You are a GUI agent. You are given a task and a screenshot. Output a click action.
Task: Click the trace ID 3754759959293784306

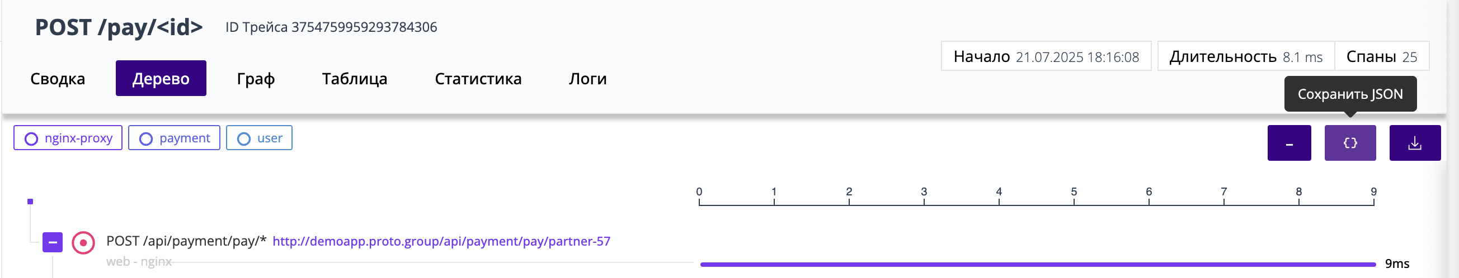(364, 27)
